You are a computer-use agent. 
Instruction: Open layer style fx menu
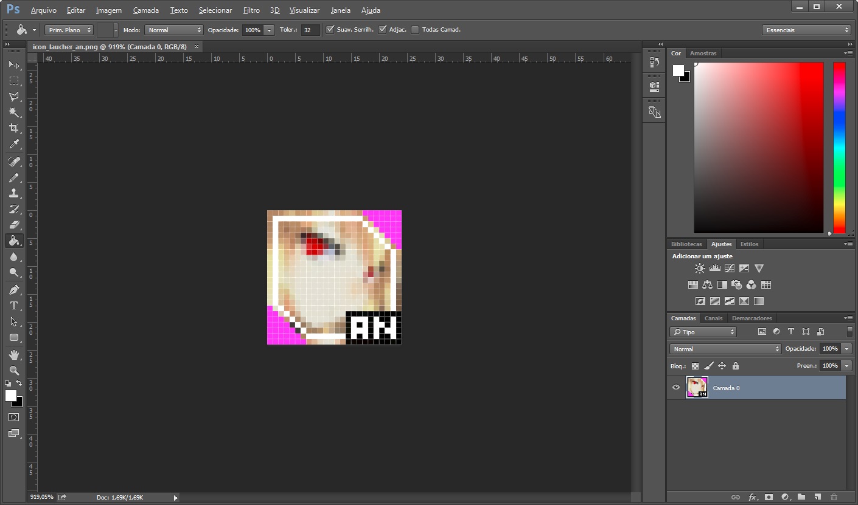[752, 497]
